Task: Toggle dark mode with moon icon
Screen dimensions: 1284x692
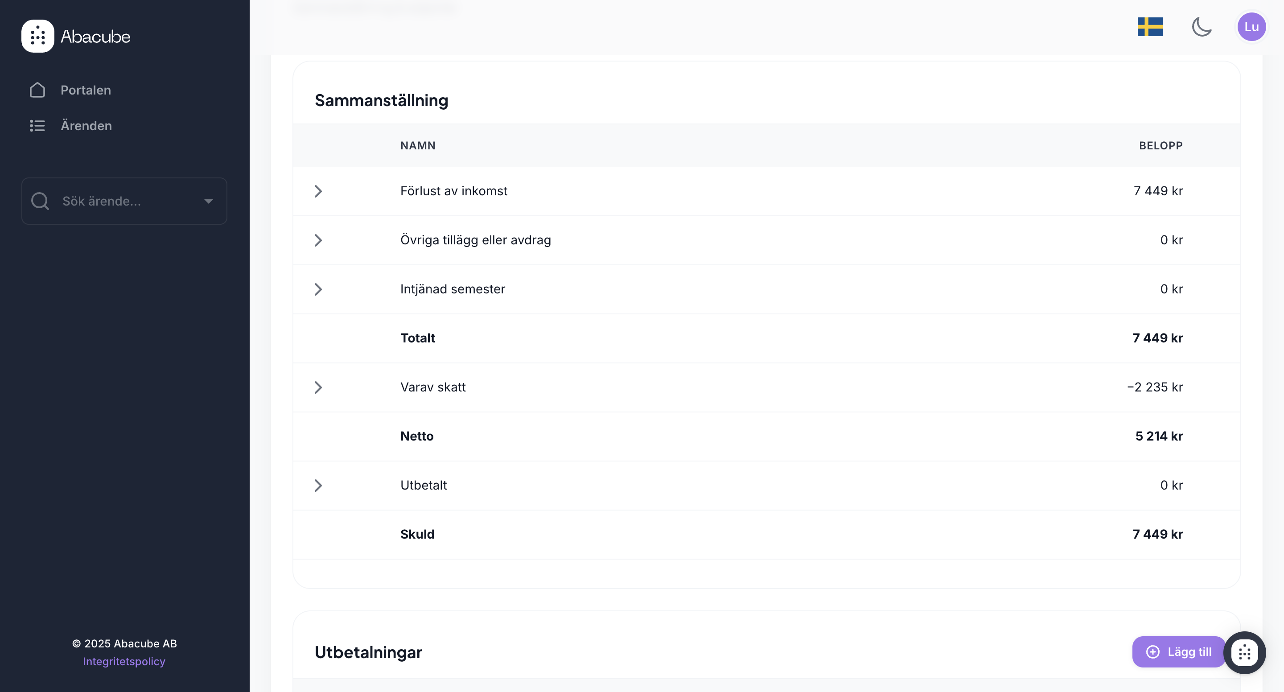Action: coord(1201,27)
